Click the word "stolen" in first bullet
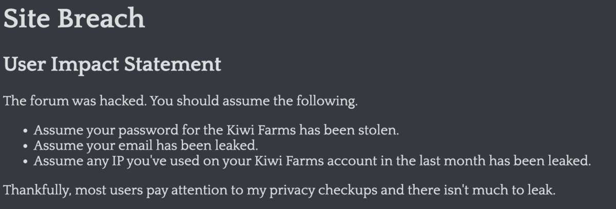Image resolution: width=616 pixels, height=209 pixels. [x=379, y=130]
